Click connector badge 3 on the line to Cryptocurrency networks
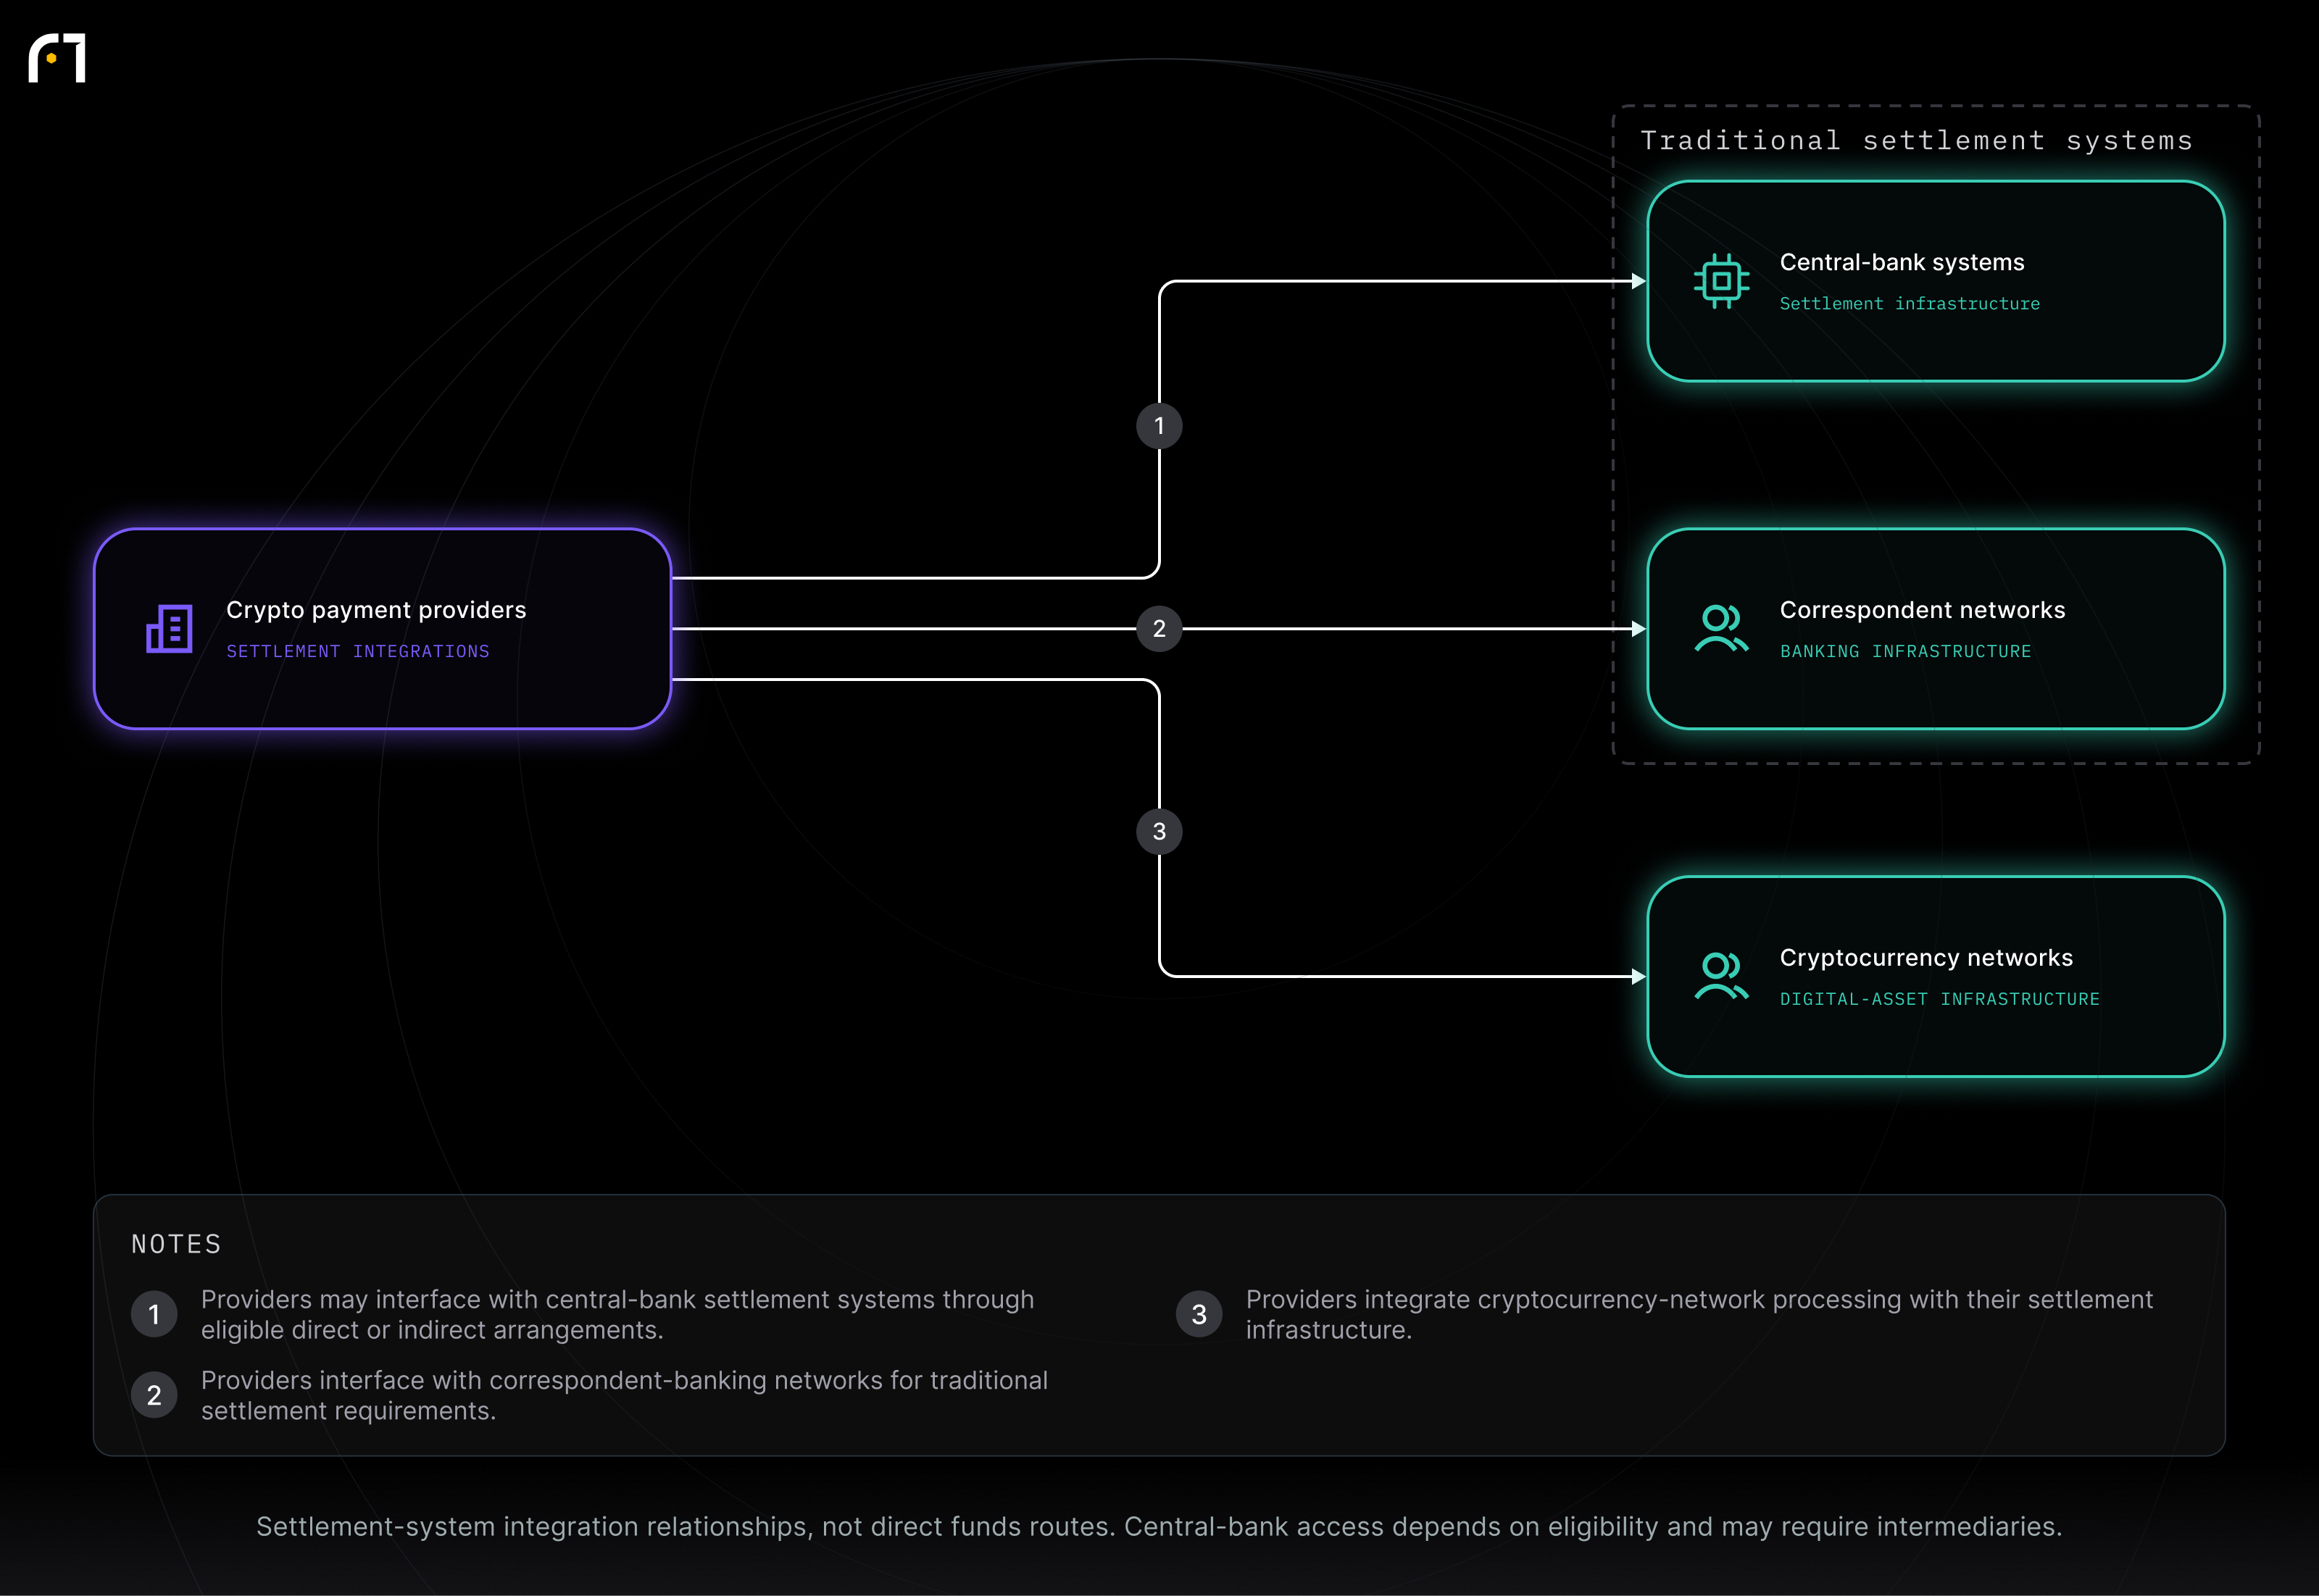Image resolution: width=2319 pixels, height=1596 pixels. pos(1159,832)
